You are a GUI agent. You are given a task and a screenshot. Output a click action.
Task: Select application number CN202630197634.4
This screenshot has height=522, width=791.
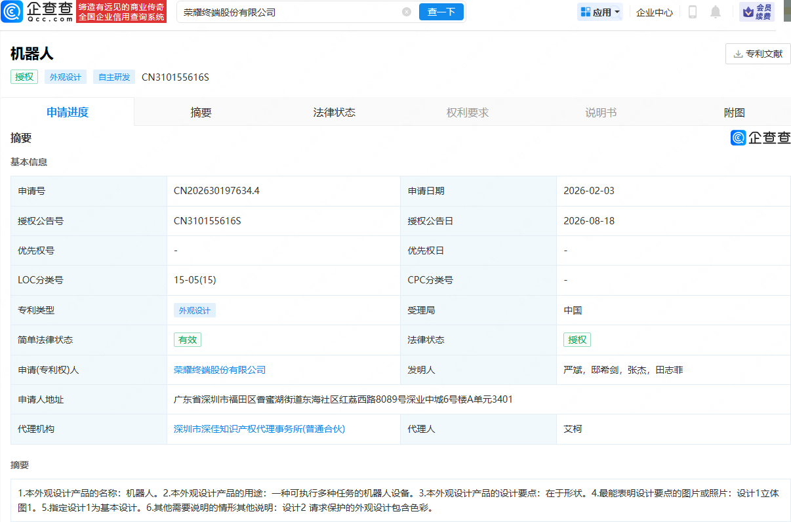(x=216, y=191)
